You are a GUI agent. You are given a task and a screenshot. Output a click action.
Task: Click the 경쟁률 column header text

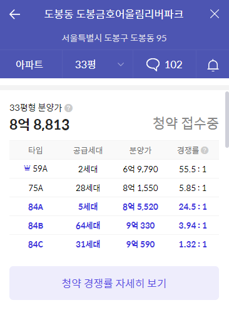click(x=188, y=150)
